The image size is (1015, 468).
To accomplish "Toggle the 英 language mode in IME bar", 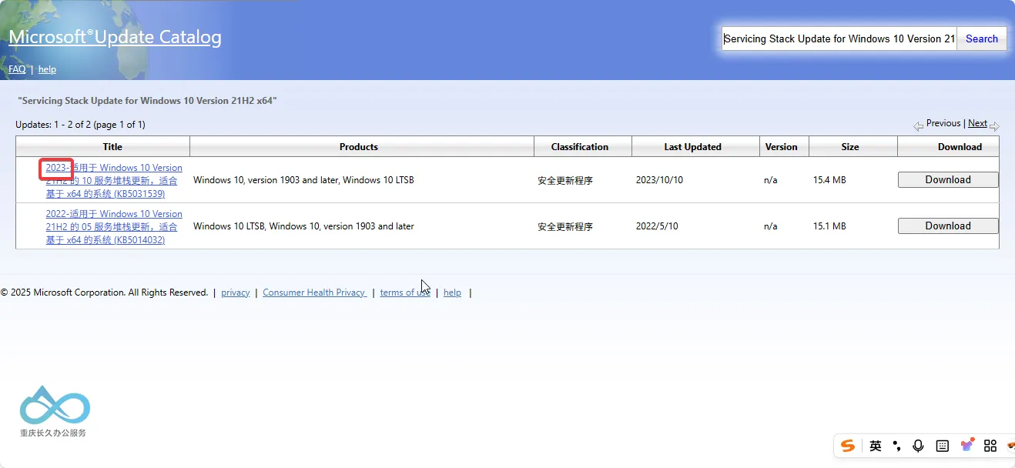I will [x=876, y=446].
